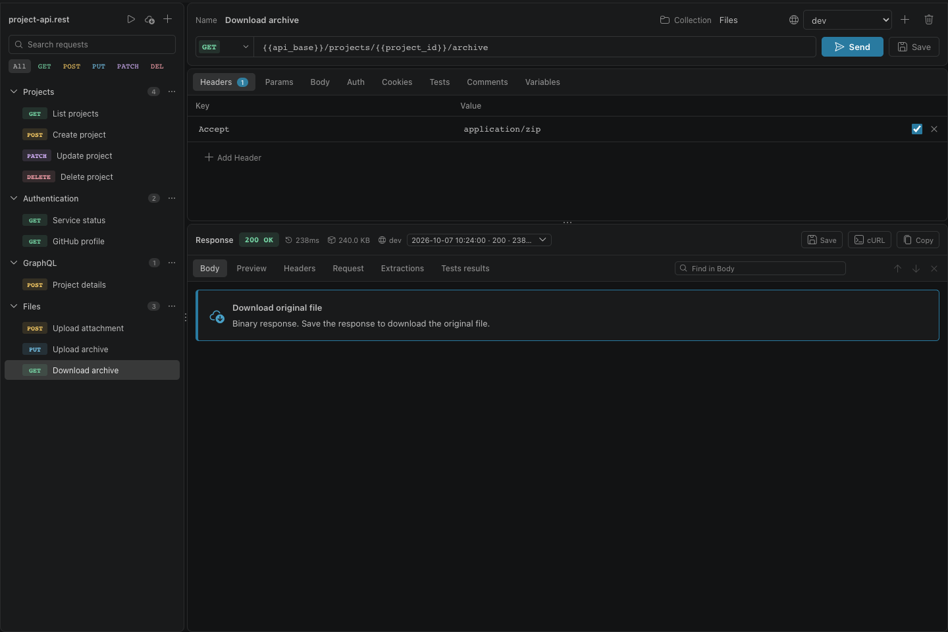Viewport: 948px width, 632px height.
Task: Copy request as cURL
Action: click(870, 240)
